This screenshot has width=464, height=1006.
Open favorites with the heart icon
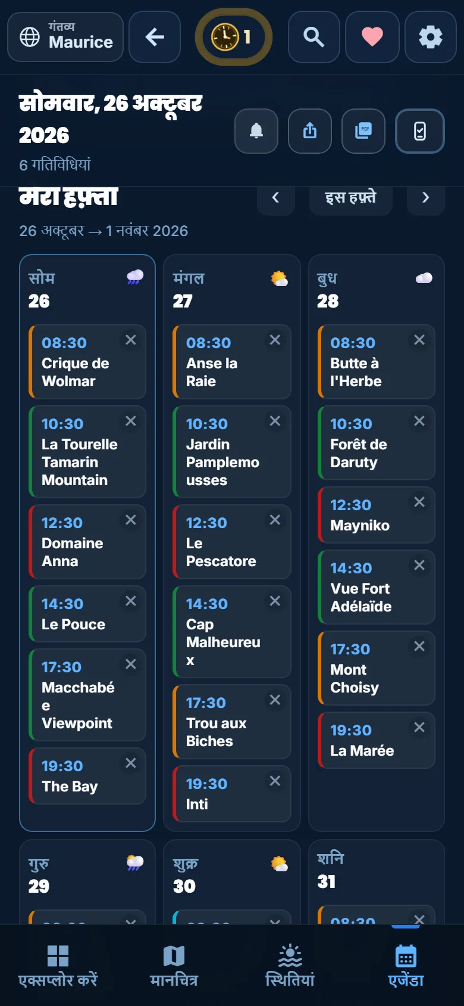point(372,37)
